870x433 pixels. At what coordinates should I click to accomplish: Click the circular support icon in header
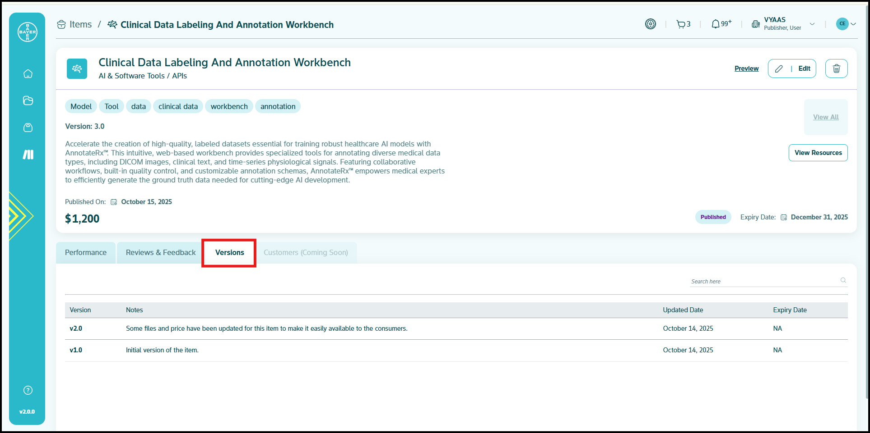pos(650,24)
